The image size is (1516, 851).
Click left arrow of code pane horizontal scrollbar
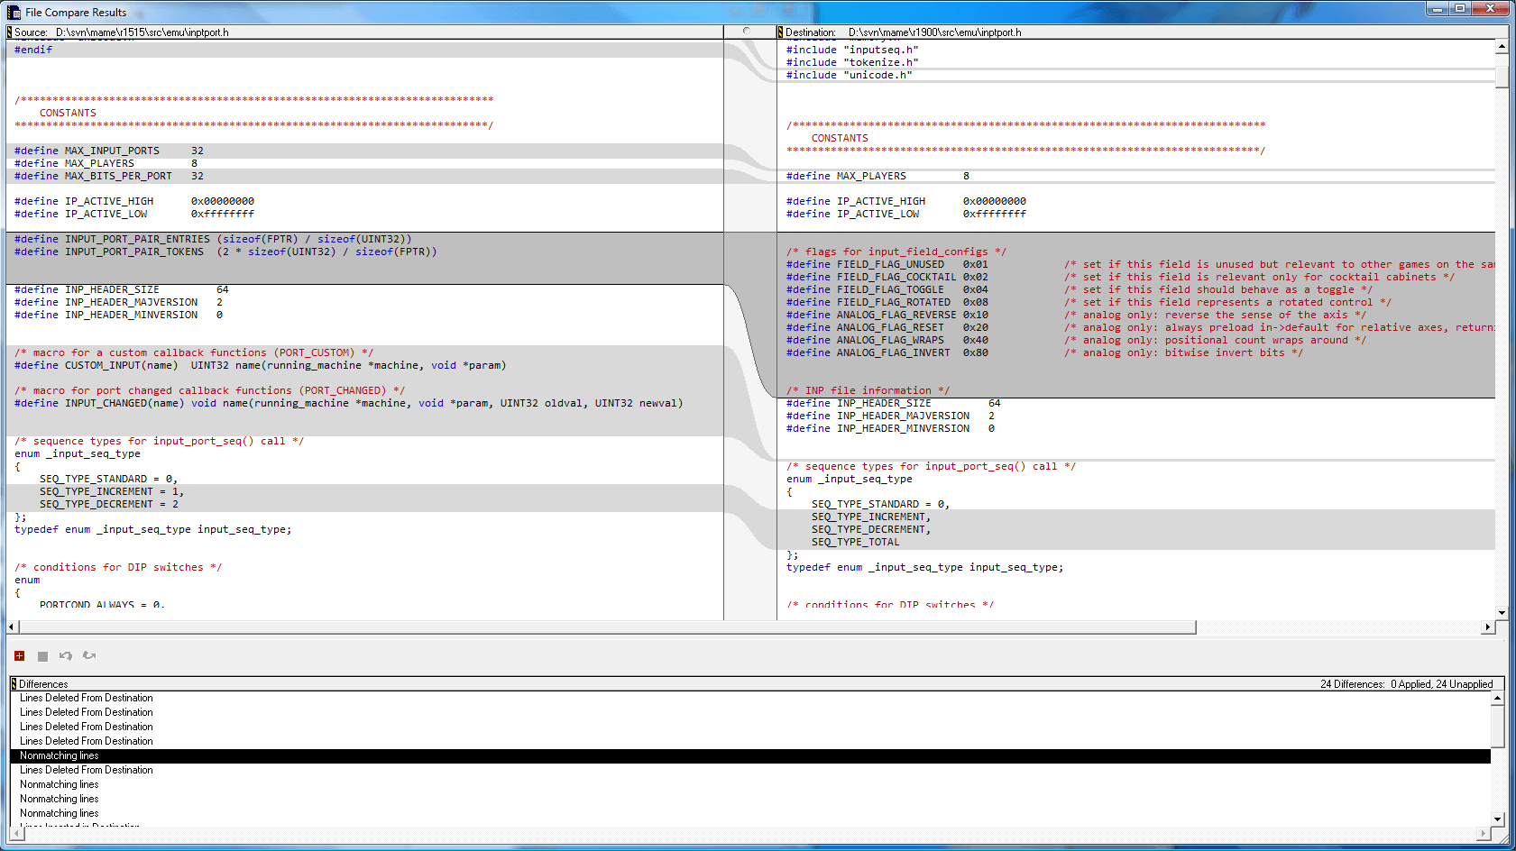12,627
